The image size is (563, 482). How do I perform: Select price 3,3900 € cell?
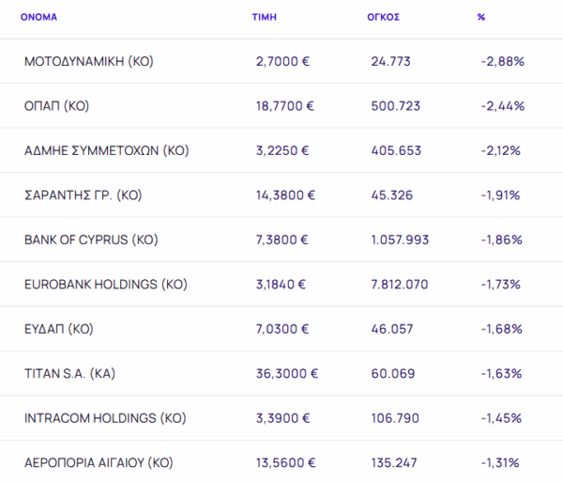283,418
